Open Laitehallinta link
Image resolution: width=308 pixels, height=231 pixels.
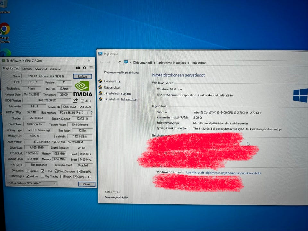pyautogui.click(x=112, y=81)
